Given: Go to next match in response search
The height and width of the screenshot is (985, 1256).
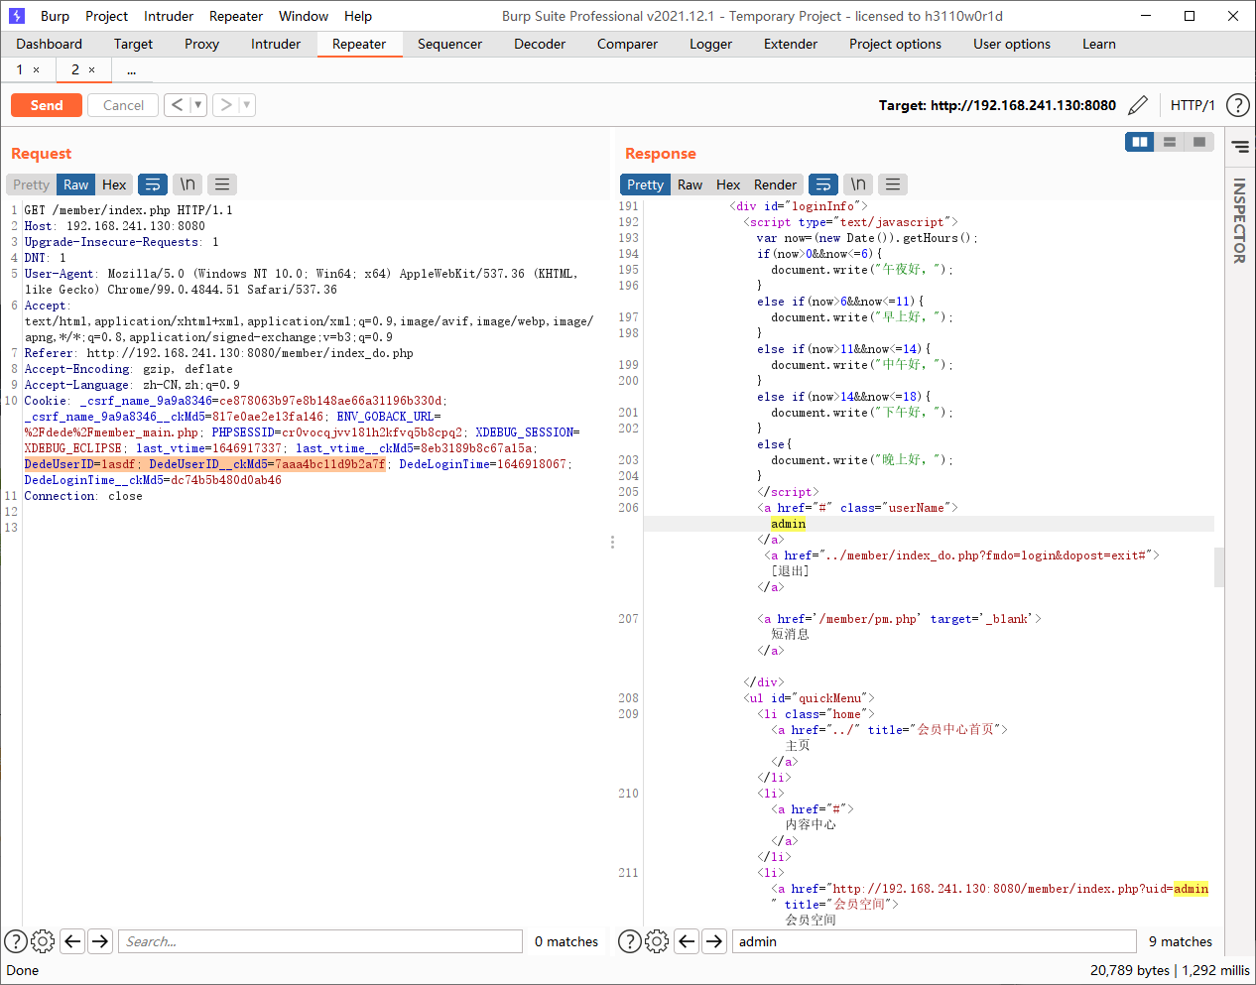Looking at the screenshot, I should [x=714, y=941].
